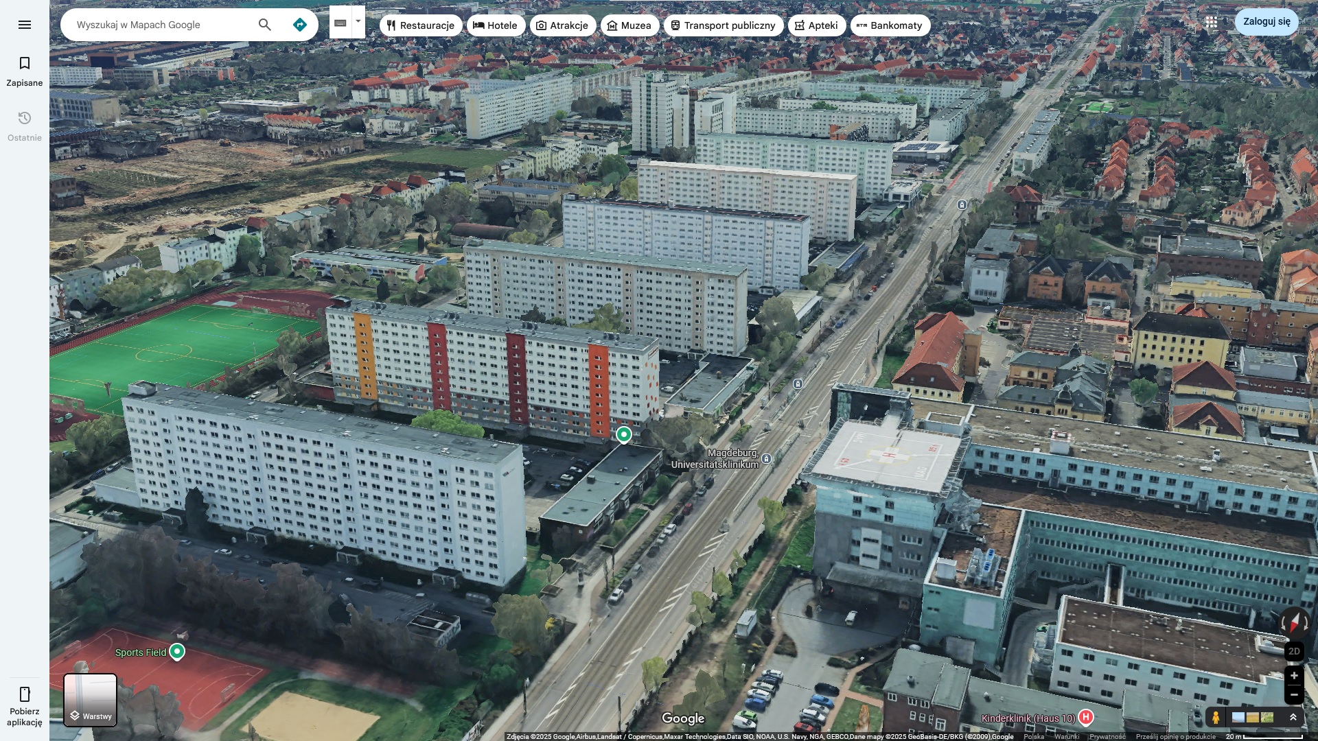1318x741 pixels.
Task: Click Prześlij opinię o produkcie link
Action: pyautogui.click(x=1175, y=737)
